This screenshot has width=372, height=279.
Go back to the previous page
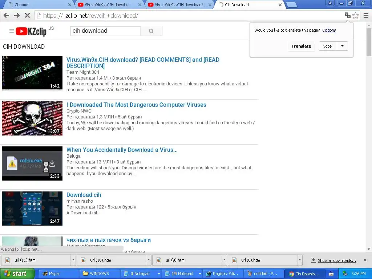7,16
